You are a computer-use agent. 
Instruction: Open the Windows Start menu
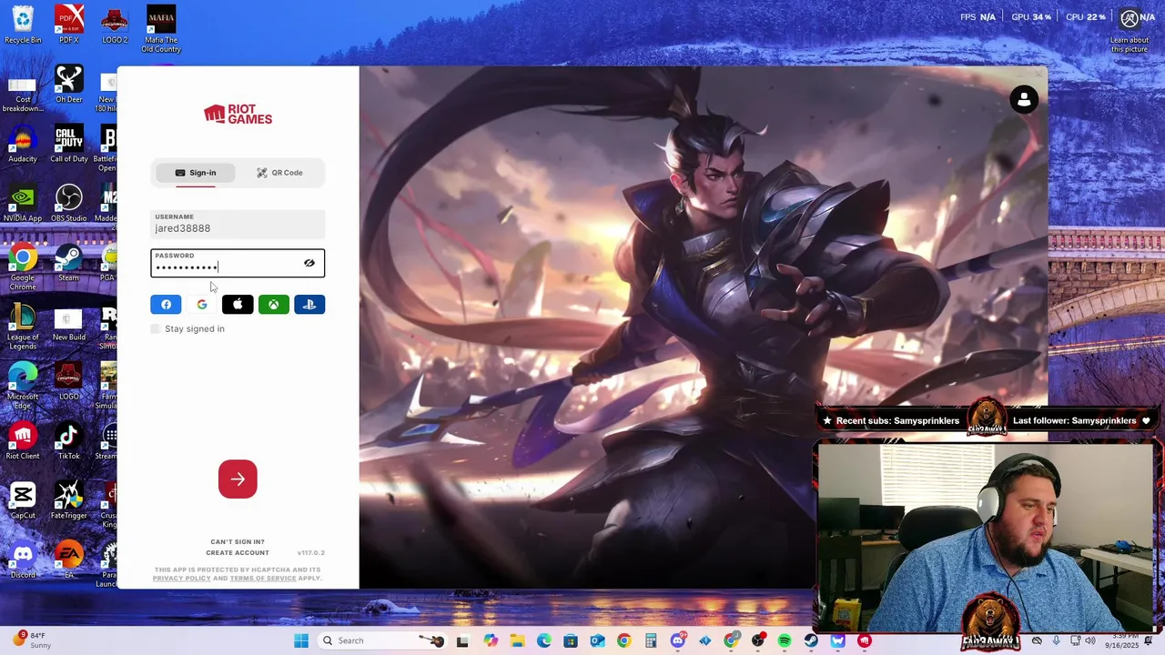point(301,640)
